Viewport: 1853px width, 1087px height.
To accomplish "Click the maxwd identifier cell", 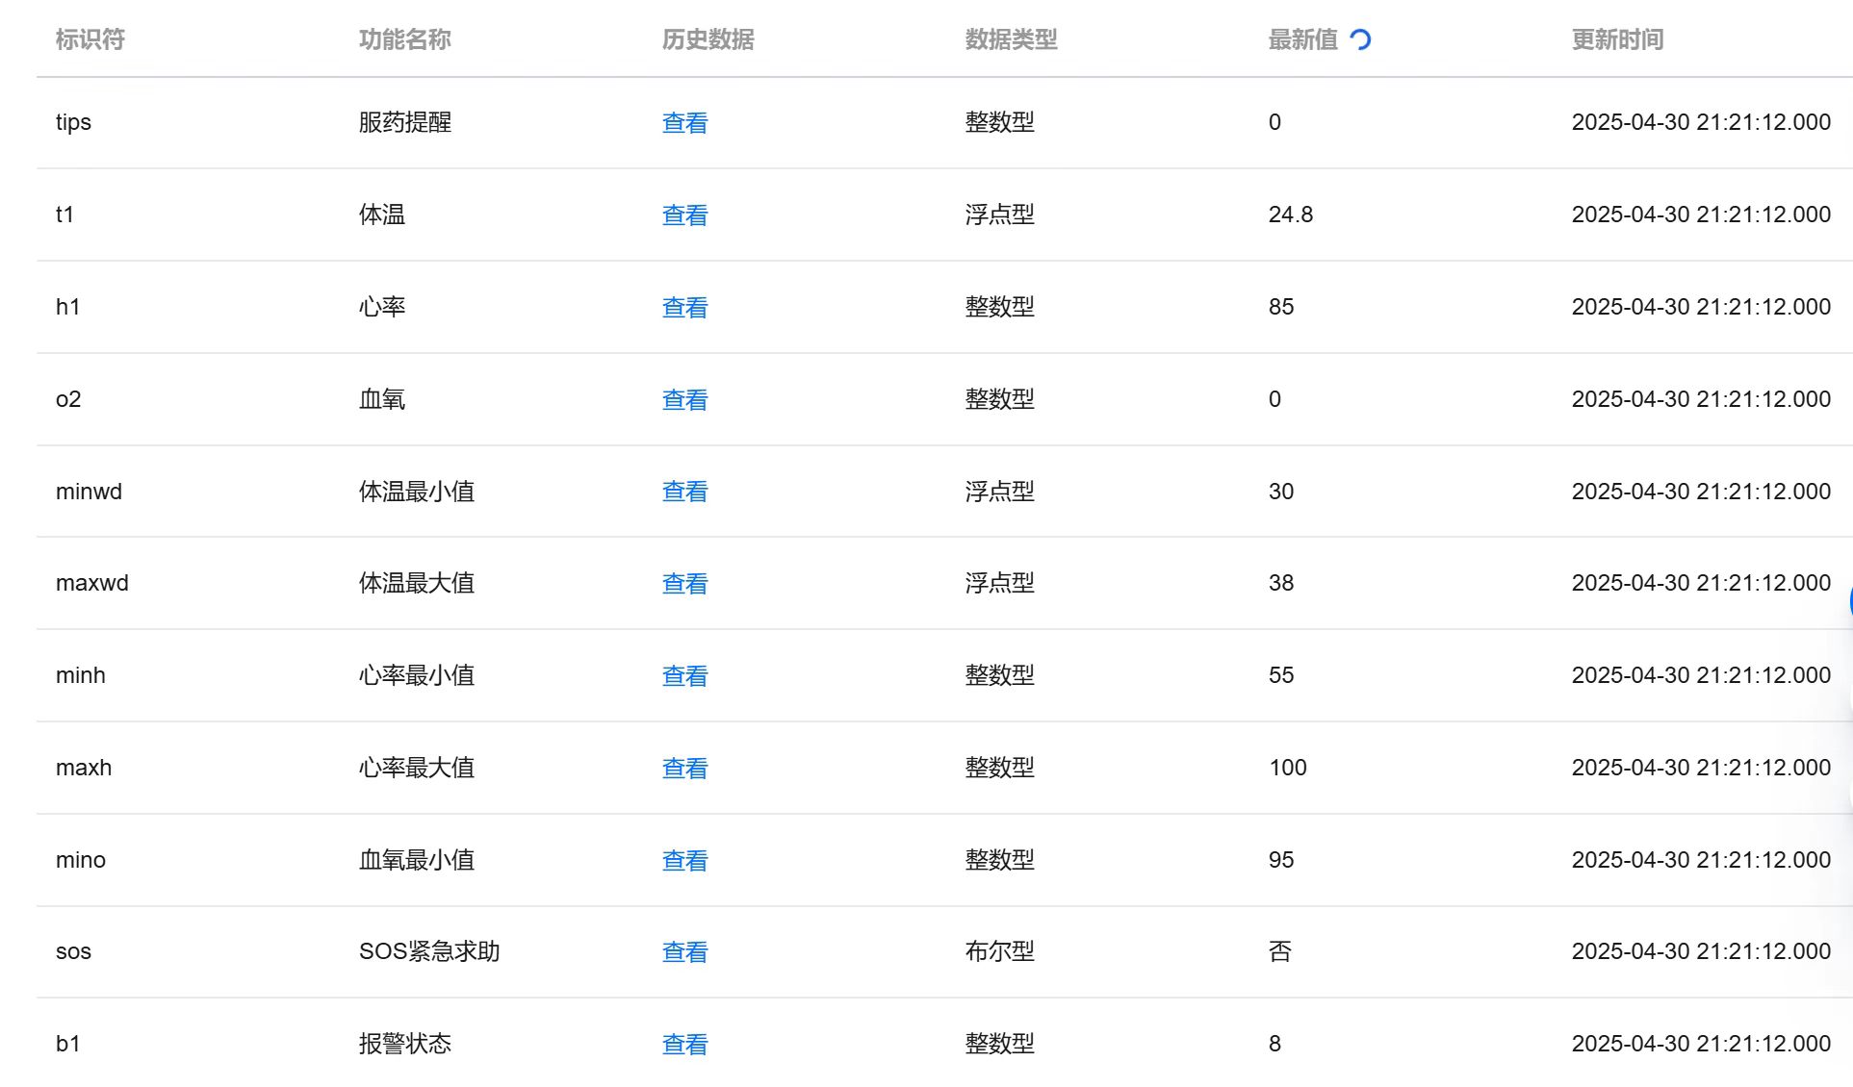I will coord(92,583).
